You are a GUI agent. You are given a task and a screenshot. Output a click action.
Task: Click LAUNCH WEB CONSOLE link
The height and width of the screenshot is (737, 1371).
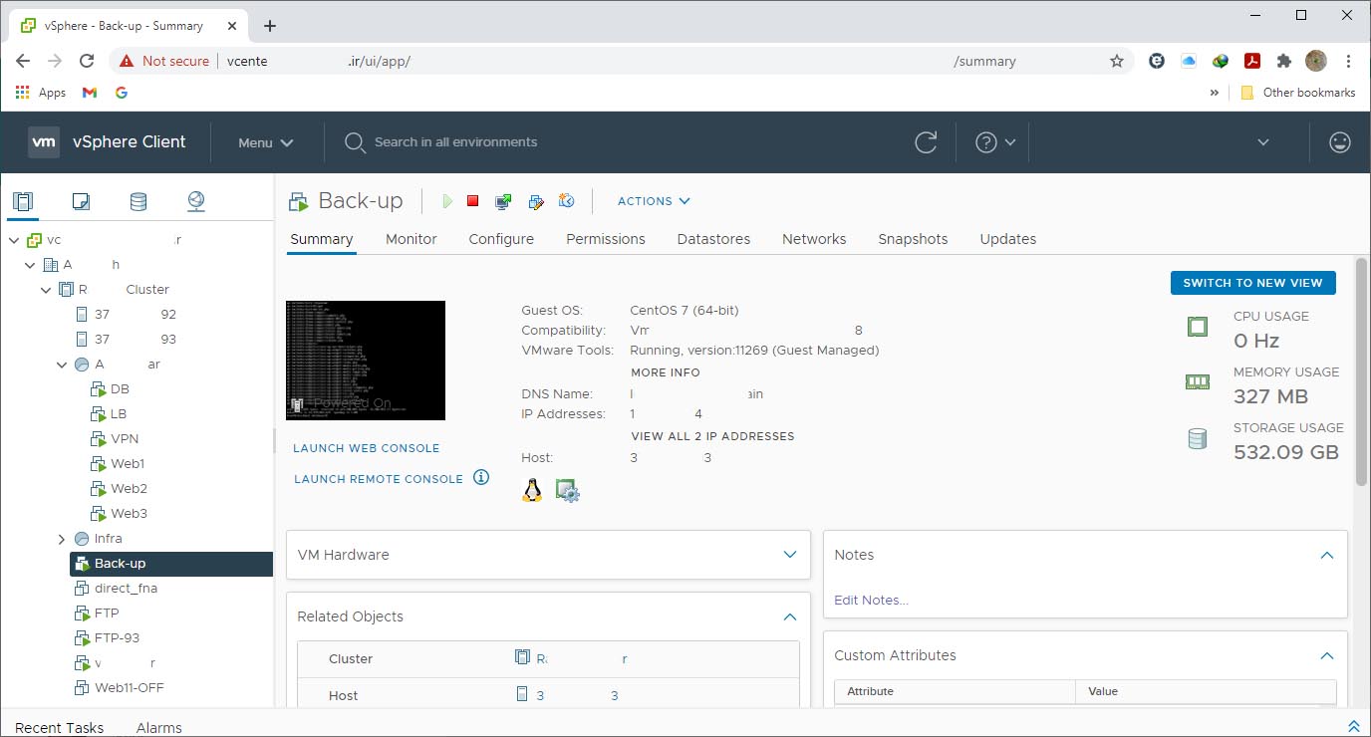(x=367, y=448)
